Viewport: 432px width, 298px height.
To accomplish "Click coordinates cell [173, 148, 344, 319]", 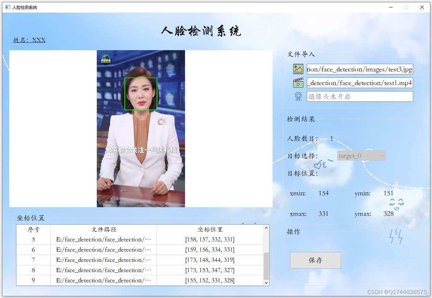I will click(210, 260).
